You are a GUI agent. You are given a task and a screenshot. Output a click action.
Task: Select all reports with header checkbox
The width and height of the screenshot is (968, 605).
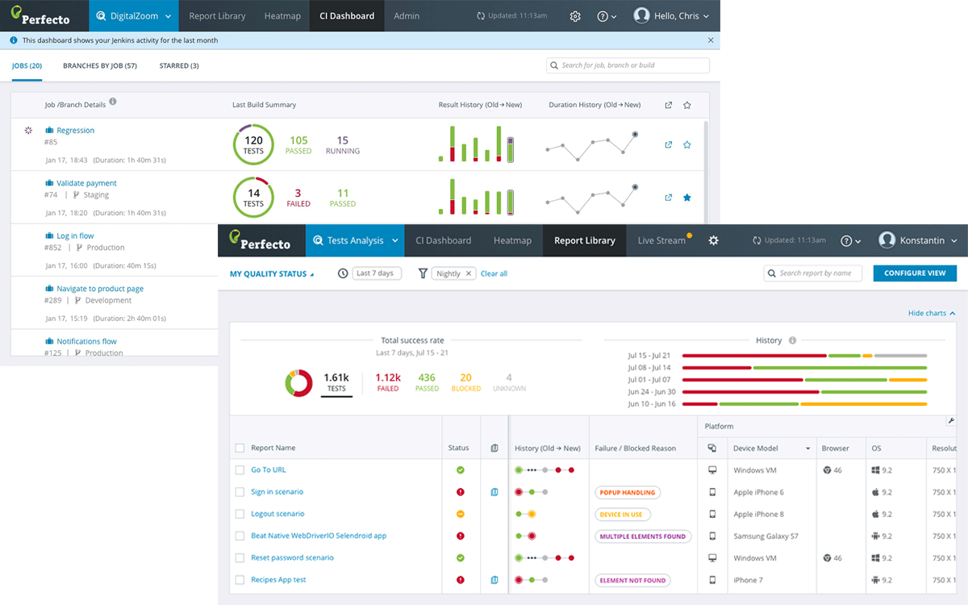pos(240,449)
